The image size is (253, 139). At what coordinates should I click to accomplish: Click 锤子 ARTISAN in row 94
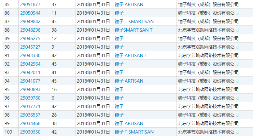[x=129, y=81]
